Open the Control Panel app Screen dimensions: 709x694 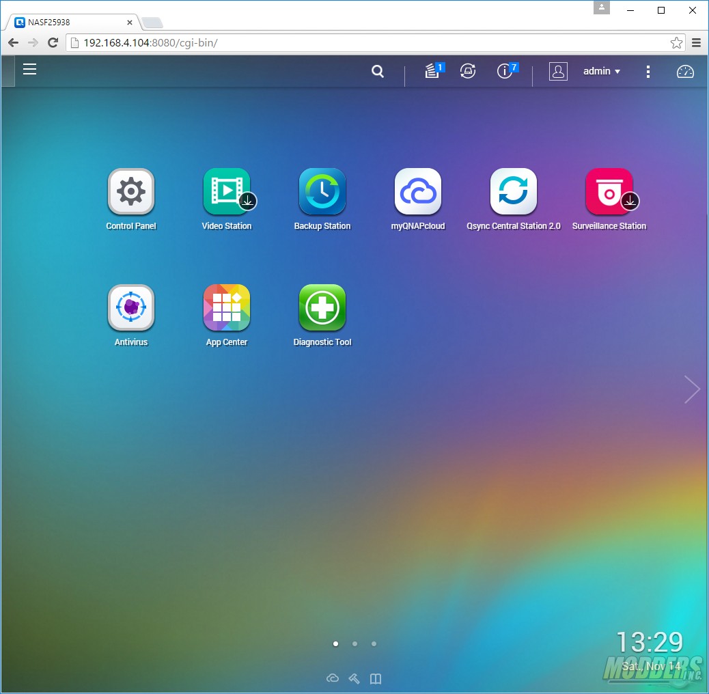(x=130, y=192)
